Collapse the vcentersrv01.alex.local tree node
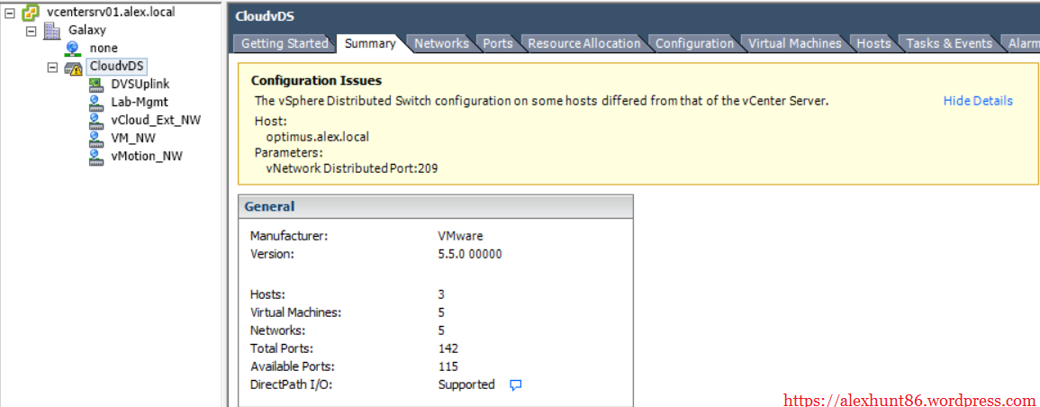Viewport: 1040px width, 407px height. 10,12
